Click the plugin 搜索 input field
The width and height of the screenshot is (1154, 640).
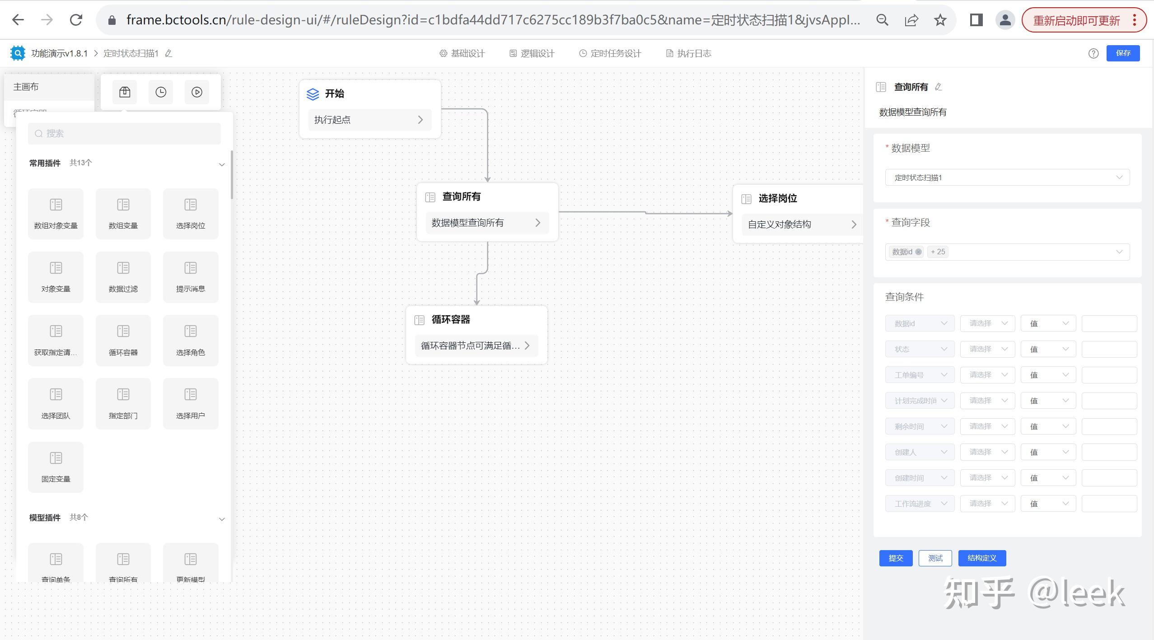pyautogui.click(x=124, y=134)
